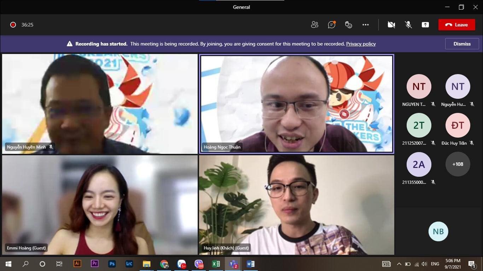Click the warning icon in the recording banner
The width and height of the screenshot is (483, 271).
70,44
